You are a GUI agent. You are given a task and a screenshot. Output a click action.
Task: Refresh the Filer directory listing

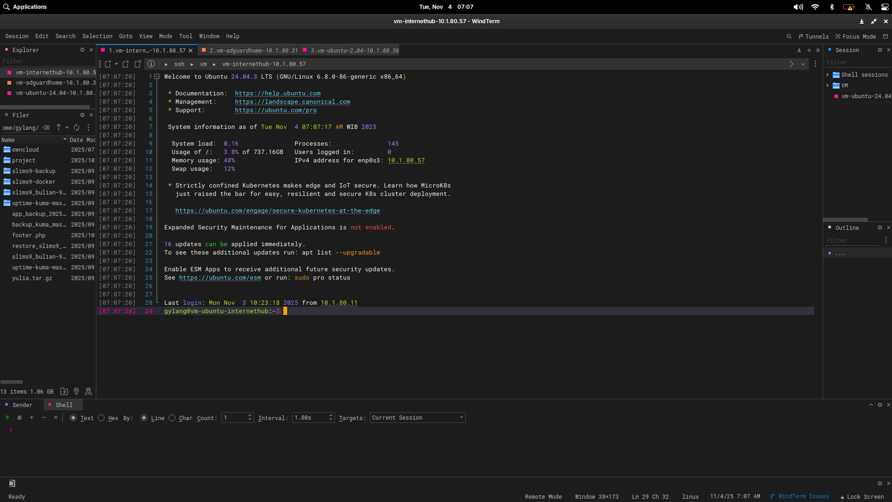pyautogui.click(x=76, y=127)
